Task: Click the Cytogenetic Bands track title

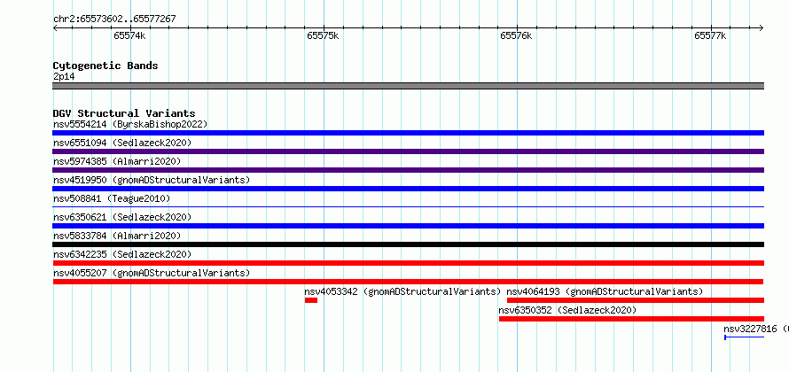Action: tap(105, 66)
